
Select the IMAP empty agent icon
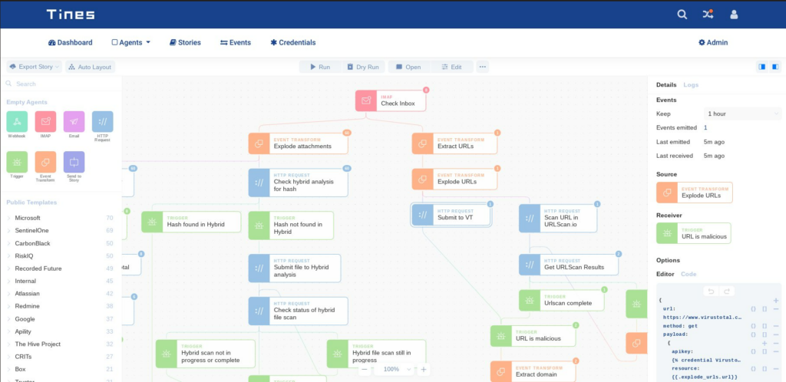[x=45, y=122]
